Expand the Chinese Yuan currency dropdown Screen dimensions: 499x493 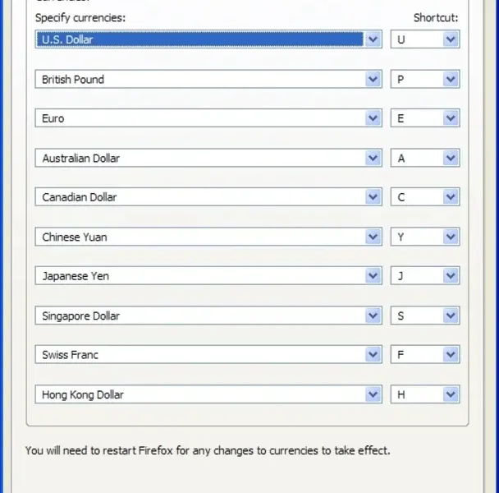click(373, 237)
